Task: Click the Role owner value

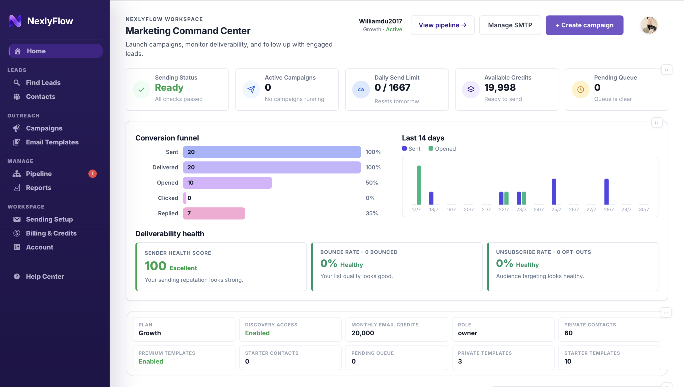Action: pyautogui.click(x=467, y=333)
